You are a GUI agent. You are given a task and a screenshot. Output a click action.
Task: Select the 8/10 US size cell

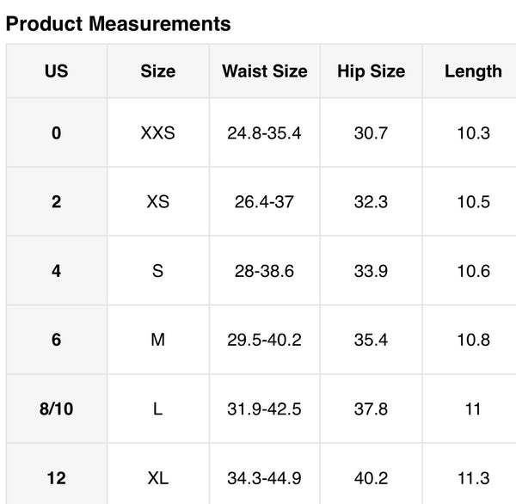[x=56, y=409]
